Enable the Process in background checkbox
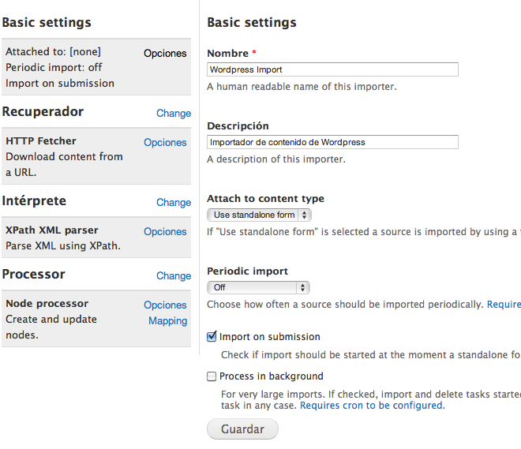Viewport: 521px width, 449px height. pyautogui.click(x=212, y=376)
